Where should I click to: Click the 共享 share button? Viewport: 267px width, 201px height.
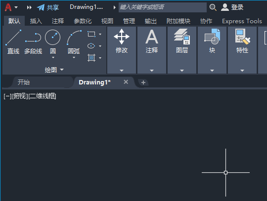48,7
